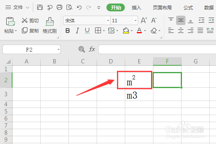This screenshot has width=216, height=144.
Task: Select cell E3 containing m3
Action: pos(139,94)
